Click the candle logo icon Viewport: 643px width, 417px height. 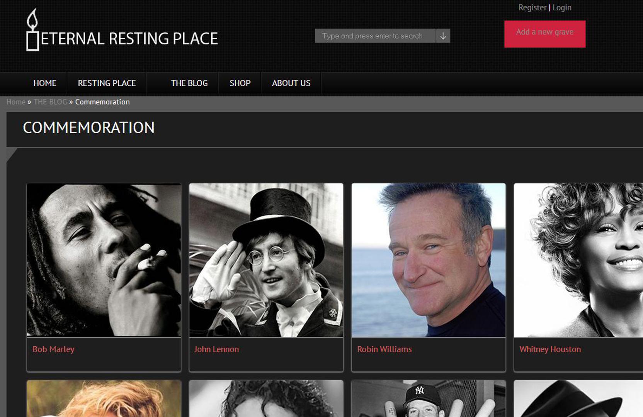[x=32, y=30]
